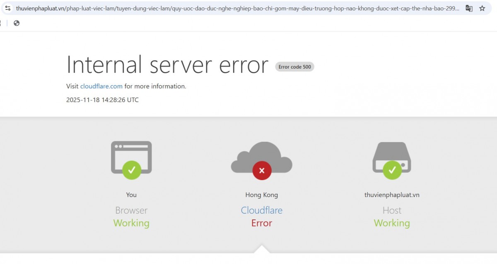The image size is (497, 264).
Task: Click the Browser Working status text
Action: point(131,223)
